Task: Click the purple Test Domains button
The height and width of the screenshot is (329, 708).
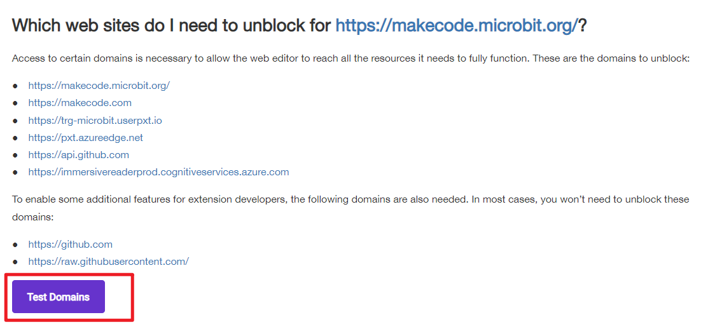Action: click(59, 297)
